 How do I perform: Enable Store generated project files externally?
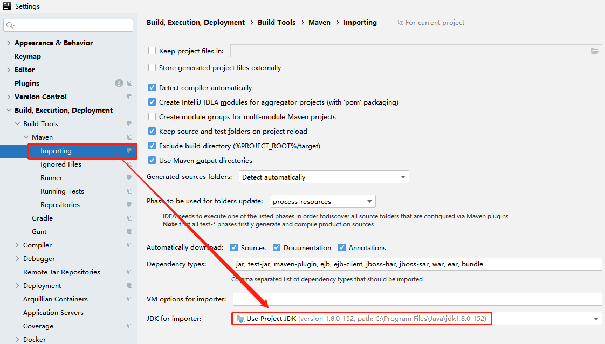tap(152, 67)
